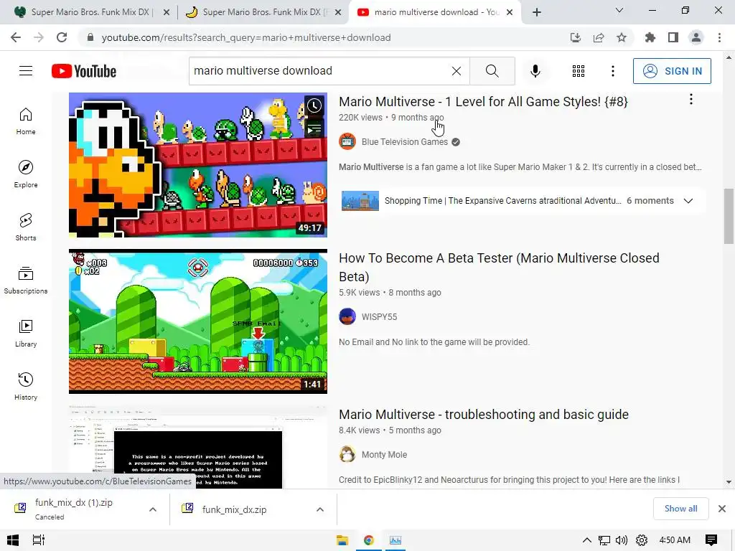Image resolution: width=735 pixels, height=551 pixels.
Task: Show hidden system tray icons
Action: 586,540
